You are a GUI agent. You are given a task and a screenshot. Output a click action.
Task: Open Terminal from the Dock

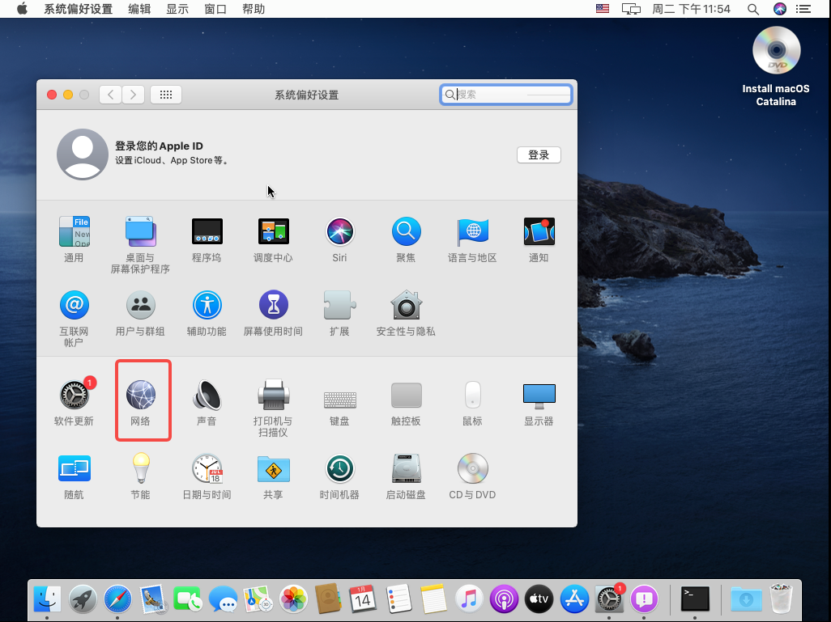pyautogui.click(x=695, y=599)
